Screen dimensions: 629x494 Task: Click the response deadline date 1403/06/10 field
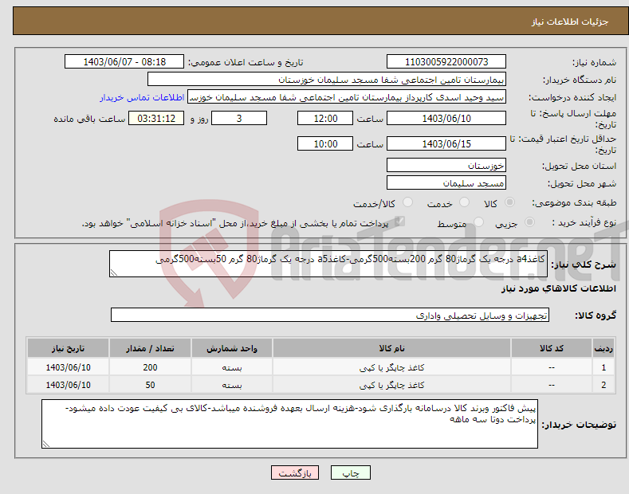[446, 119]
